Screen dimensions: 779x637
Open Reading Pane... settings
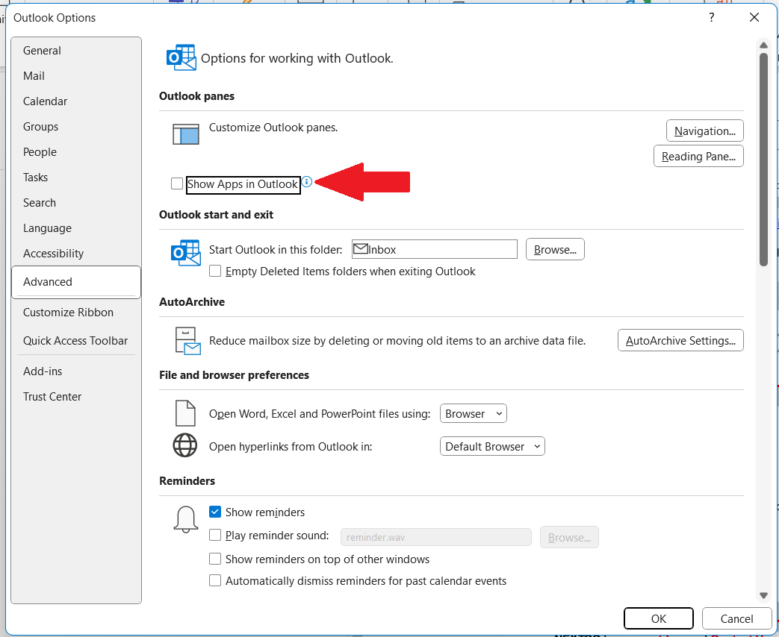[698, 157]
